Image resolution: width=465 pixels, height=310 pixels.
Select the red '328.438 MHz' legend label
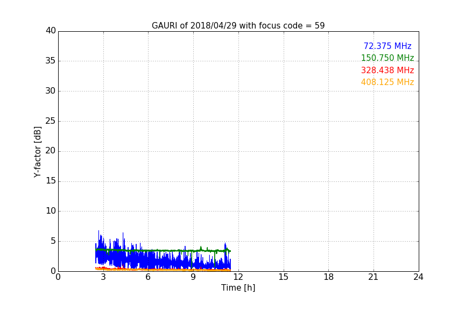tap(387, 70)
